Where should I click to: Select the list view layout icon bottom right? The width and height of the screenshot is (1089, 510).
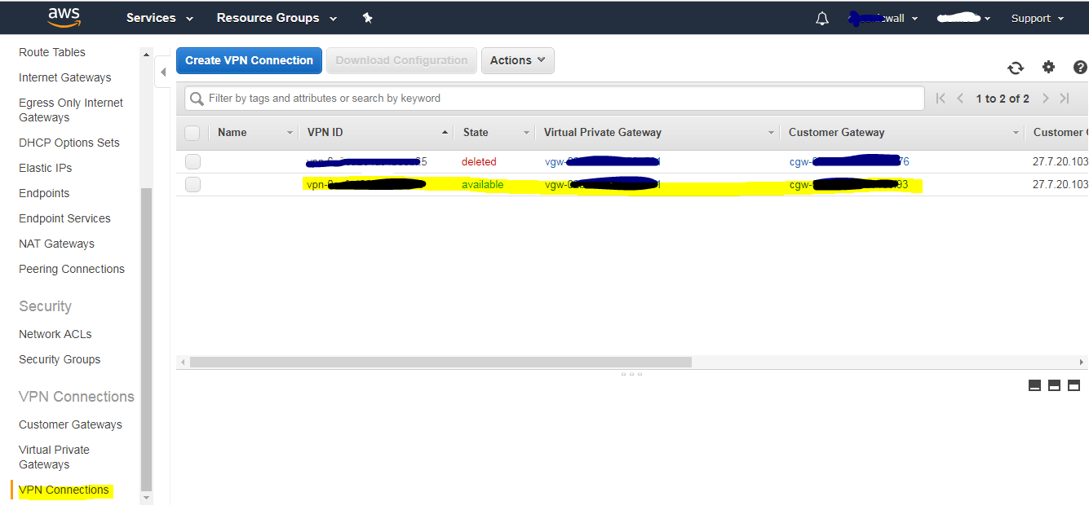1034,385
